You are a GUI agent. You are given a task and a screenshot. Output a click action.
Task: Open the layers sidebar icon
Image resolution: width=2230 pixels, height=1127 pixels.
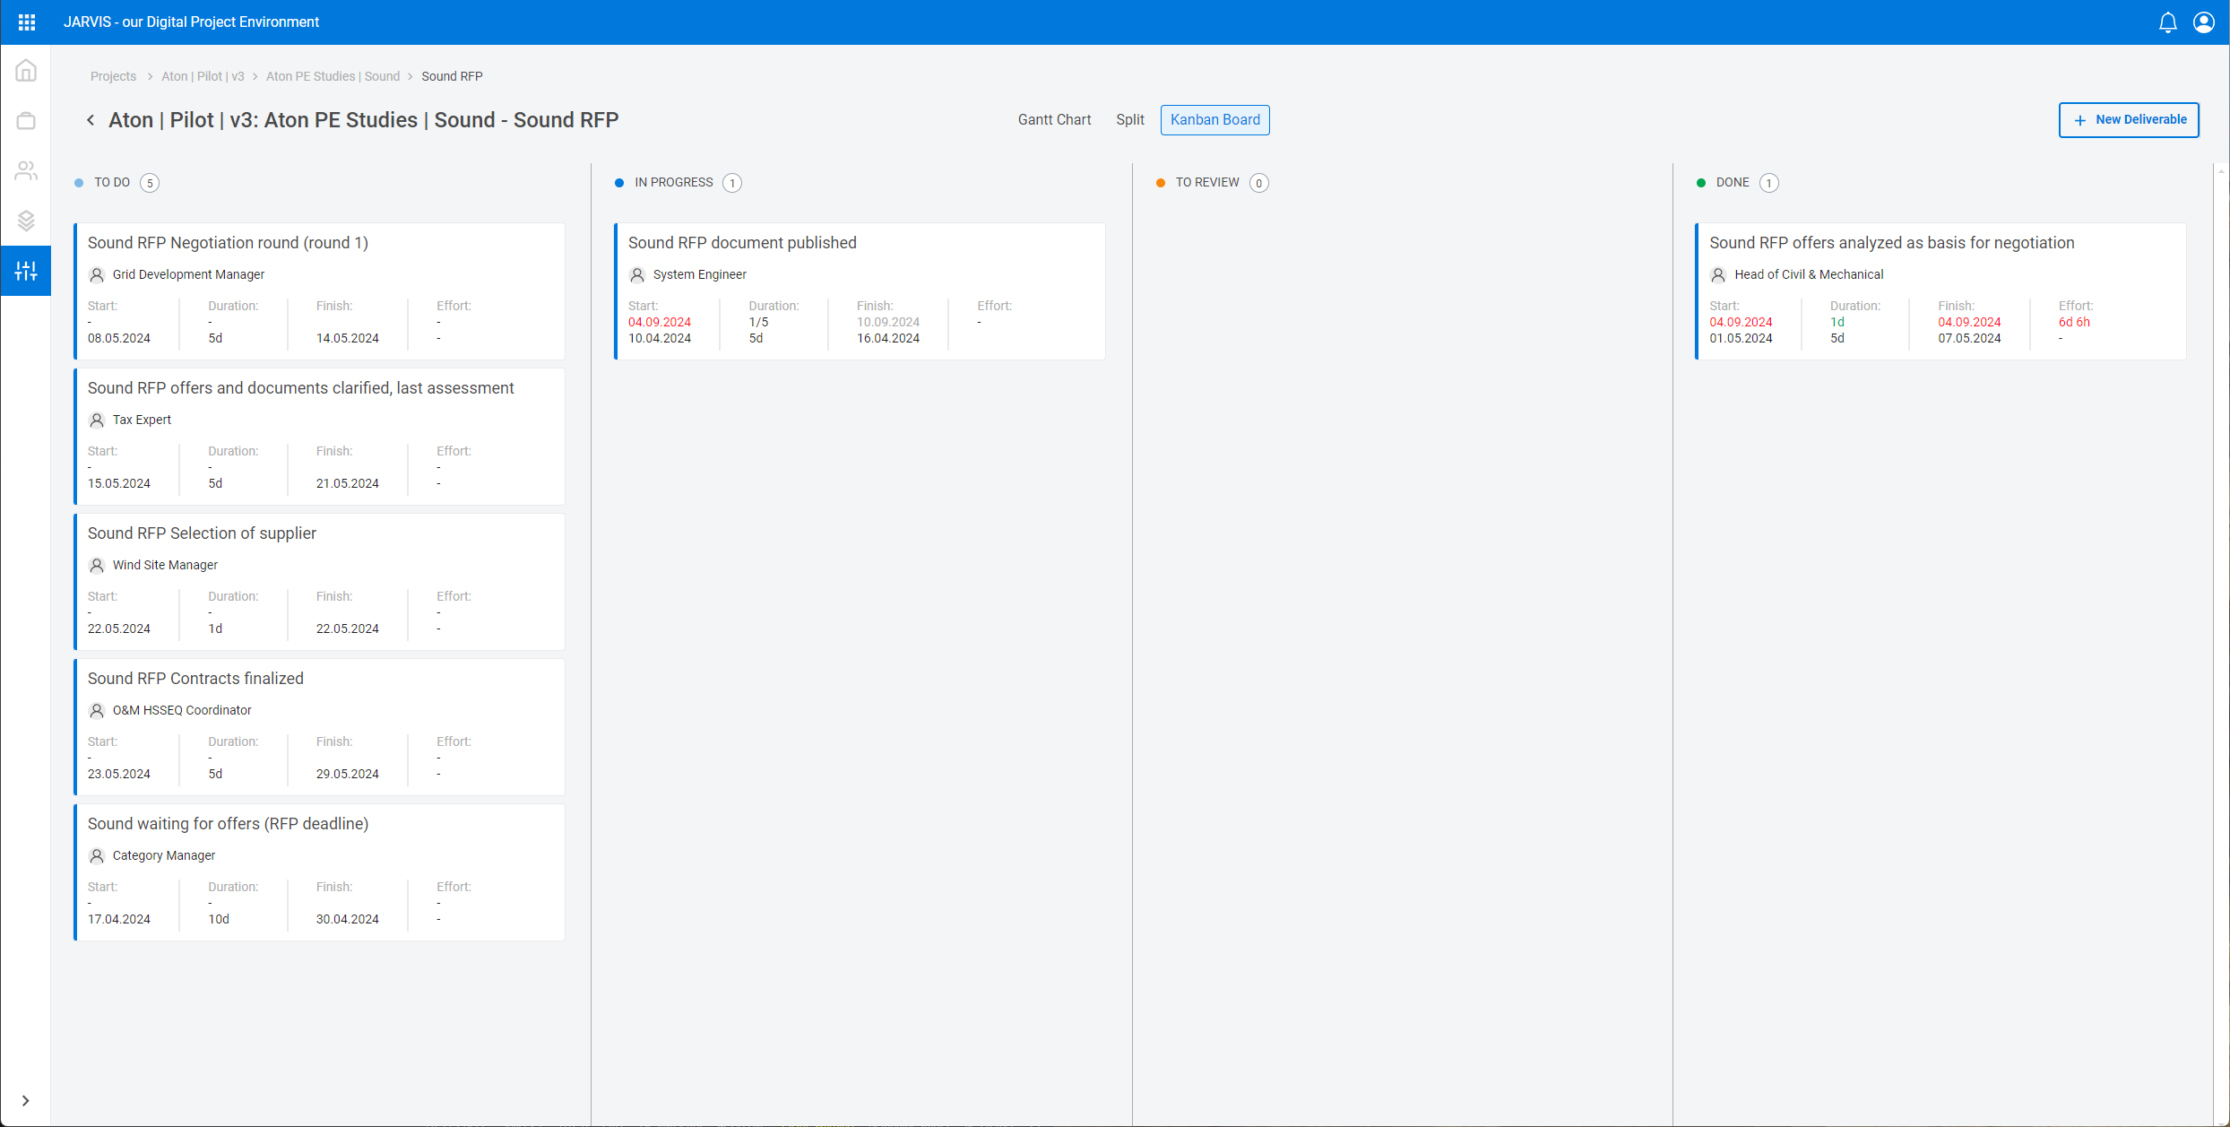26,221
